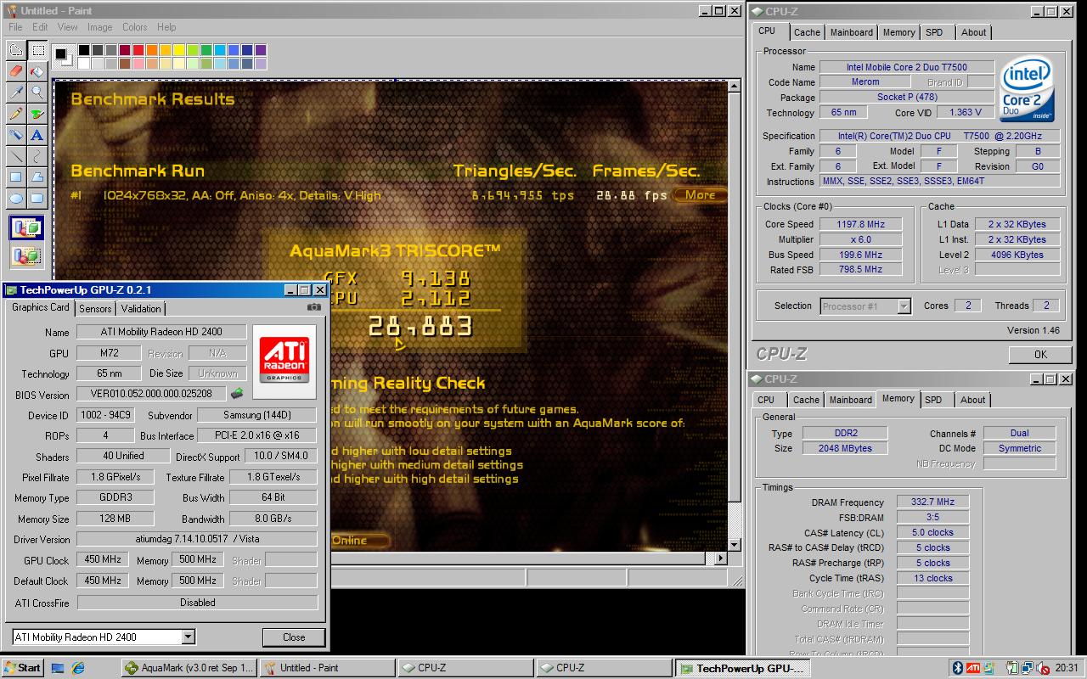1087x679 pixels.
Task: Click the clock showing 20:31
Action: (x=1067, y=668)
